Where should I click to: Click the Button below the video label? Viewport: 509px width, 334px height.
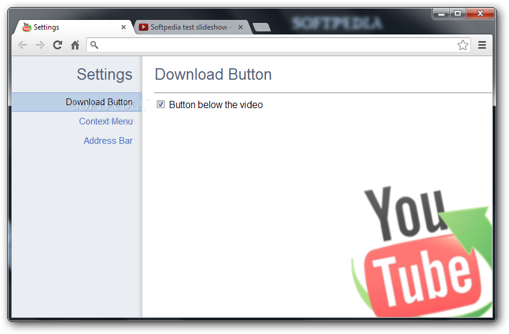216,104
